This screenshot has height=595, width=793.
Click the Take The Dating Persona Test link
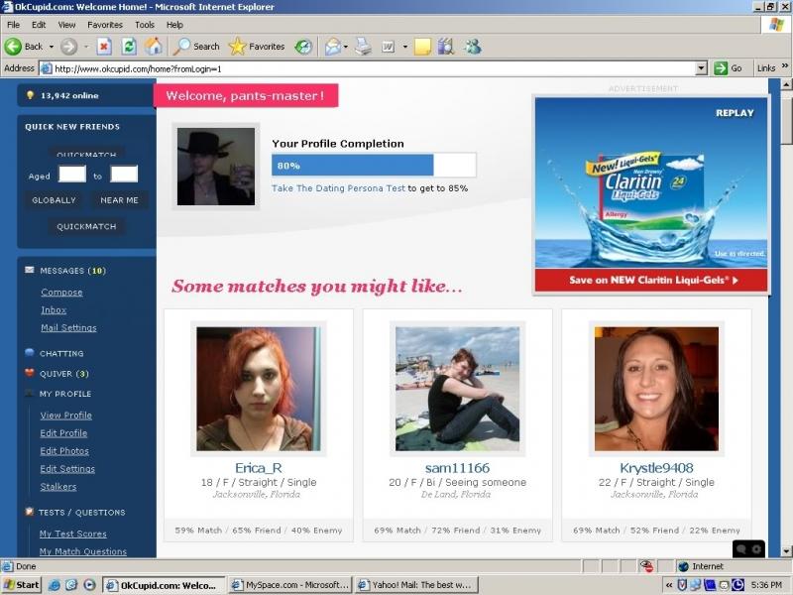point(338,188)
